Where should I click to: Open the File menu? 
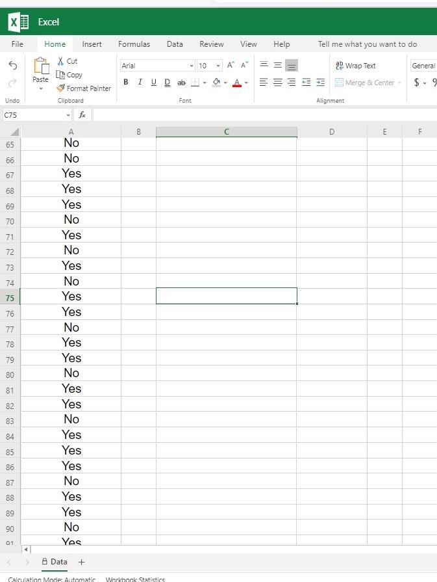tap(17, 44)
